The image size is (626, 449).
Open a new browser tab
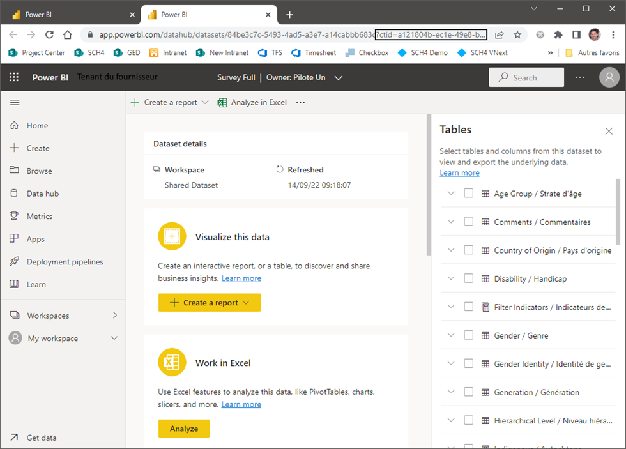pyautogui.click(x=289, y=15)
